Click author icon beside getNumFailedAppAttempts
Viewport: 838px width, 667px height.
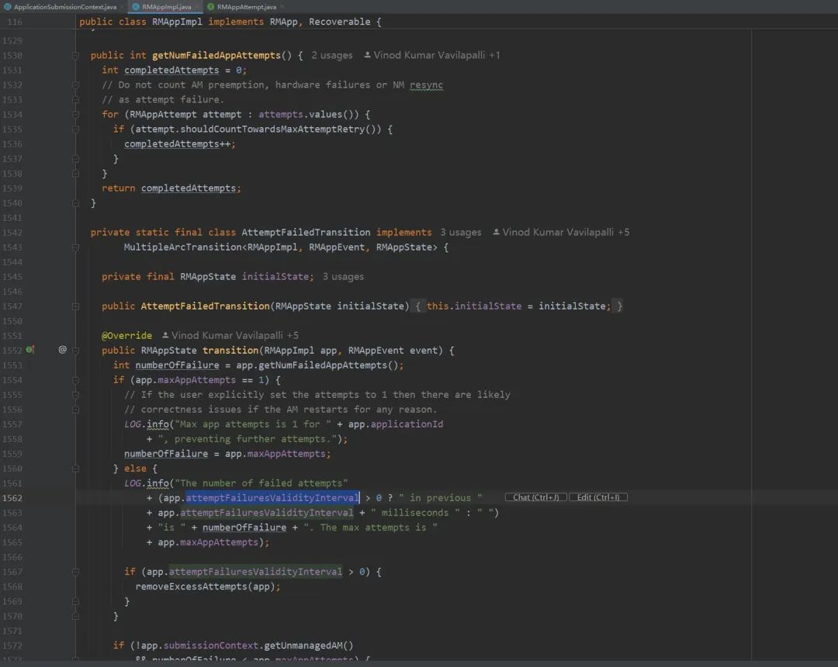[367, 55]
